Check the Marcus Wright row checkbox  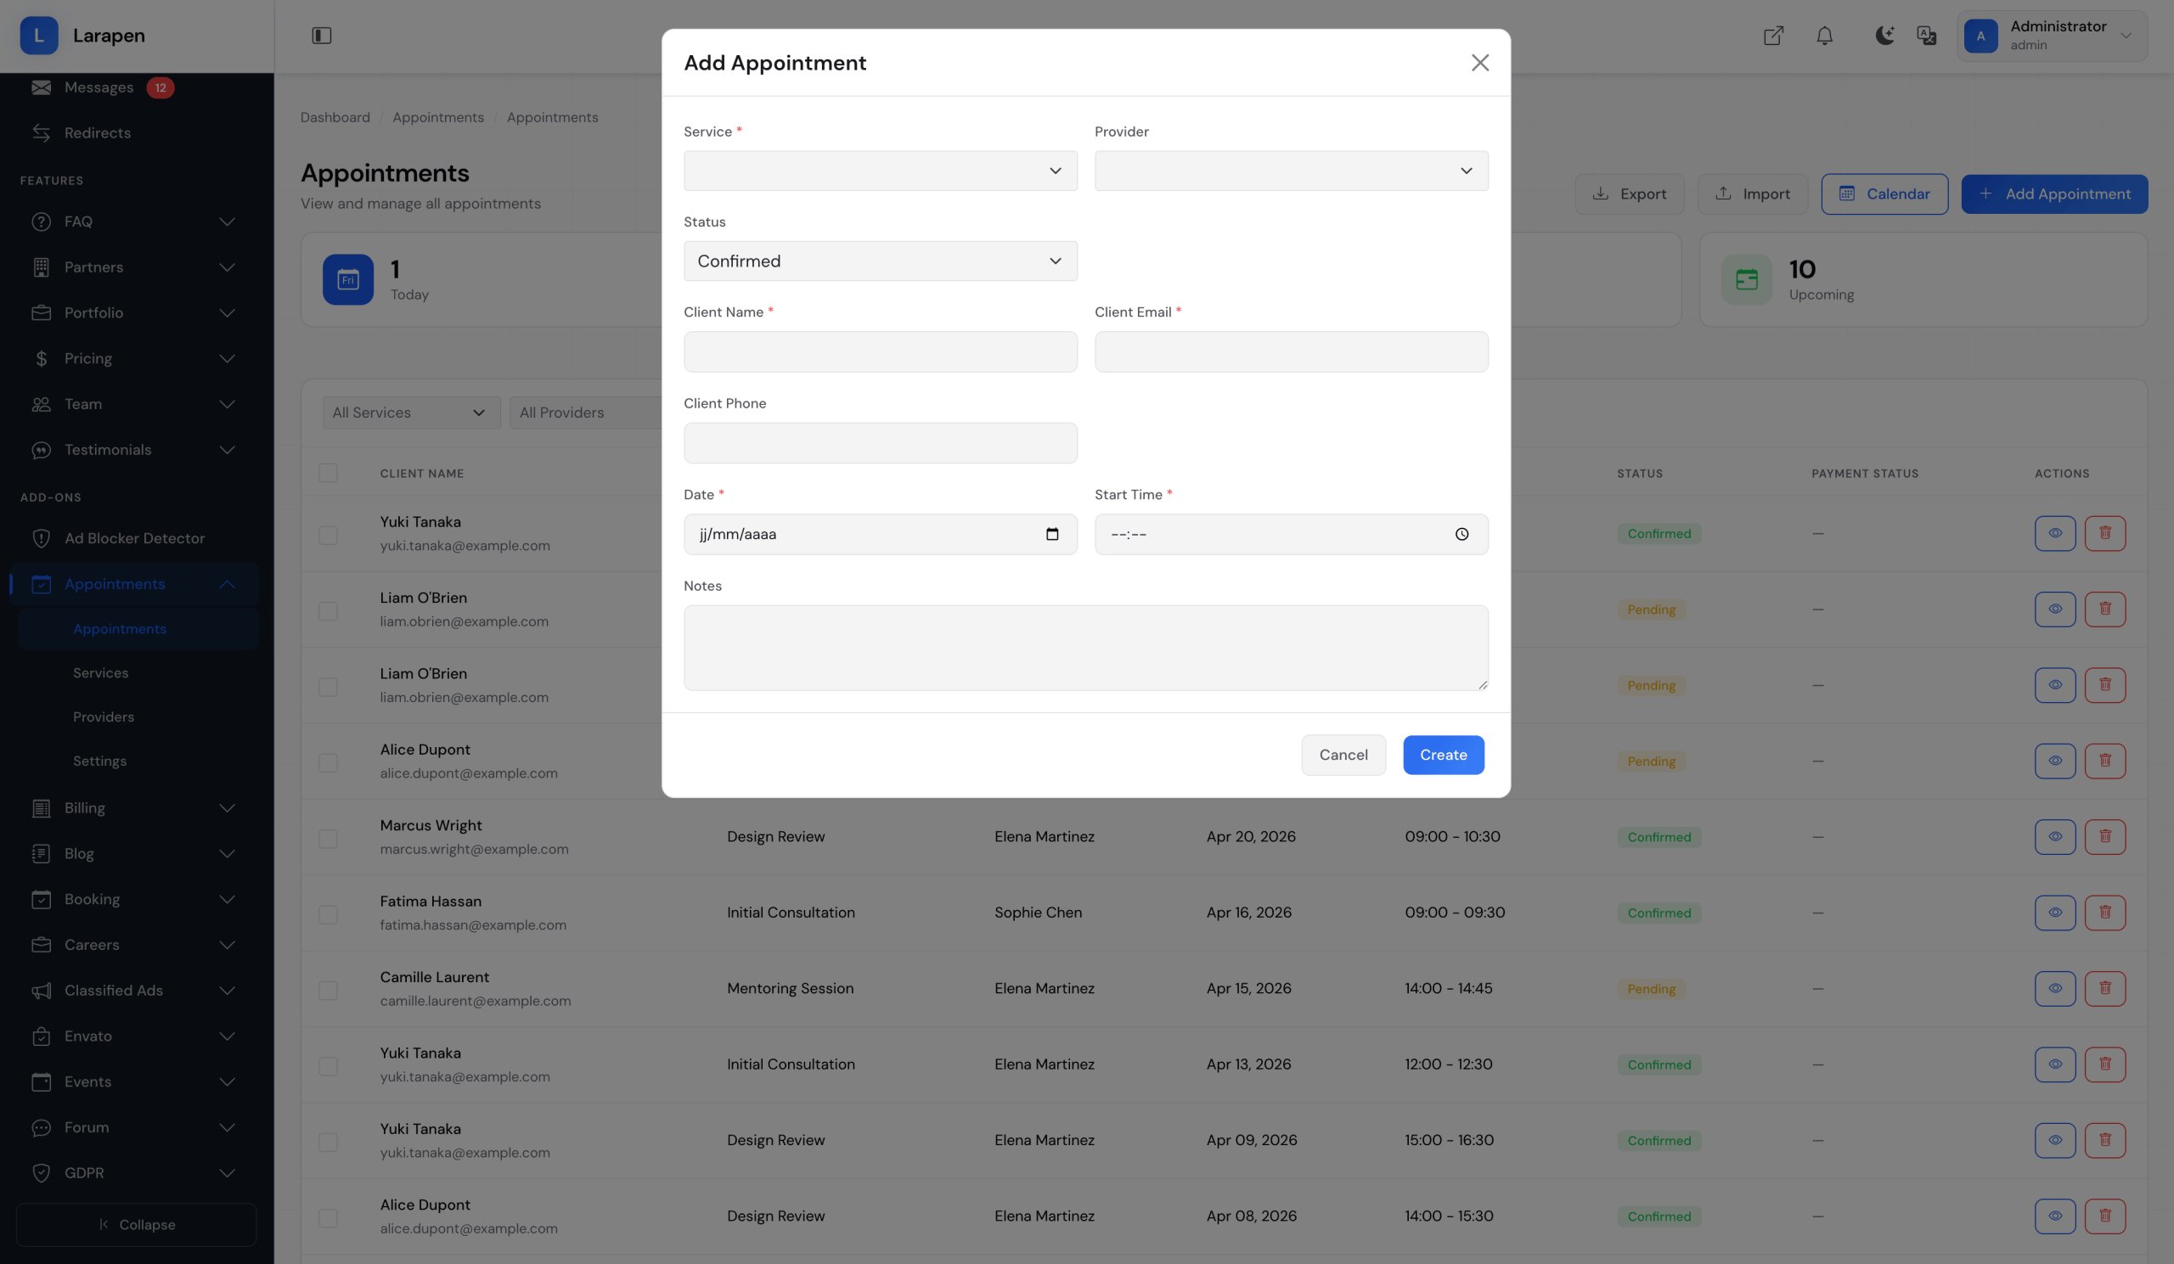pos(328,838)
